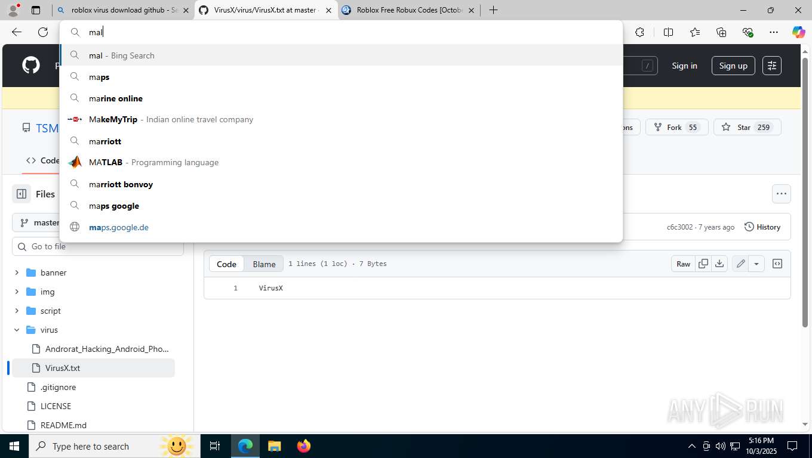Screen dimensions: 812x458
Task: Collapse the file tree panel icon
Action: point(21,194)
